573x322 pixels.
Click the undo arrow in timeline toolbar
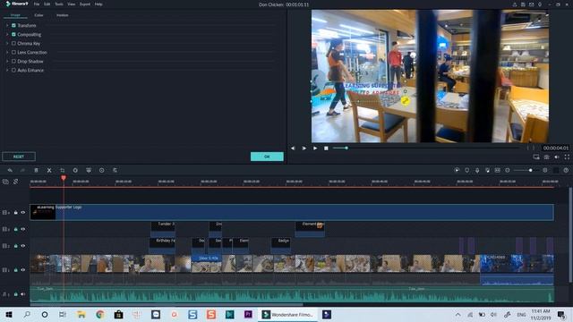point(10,170)
